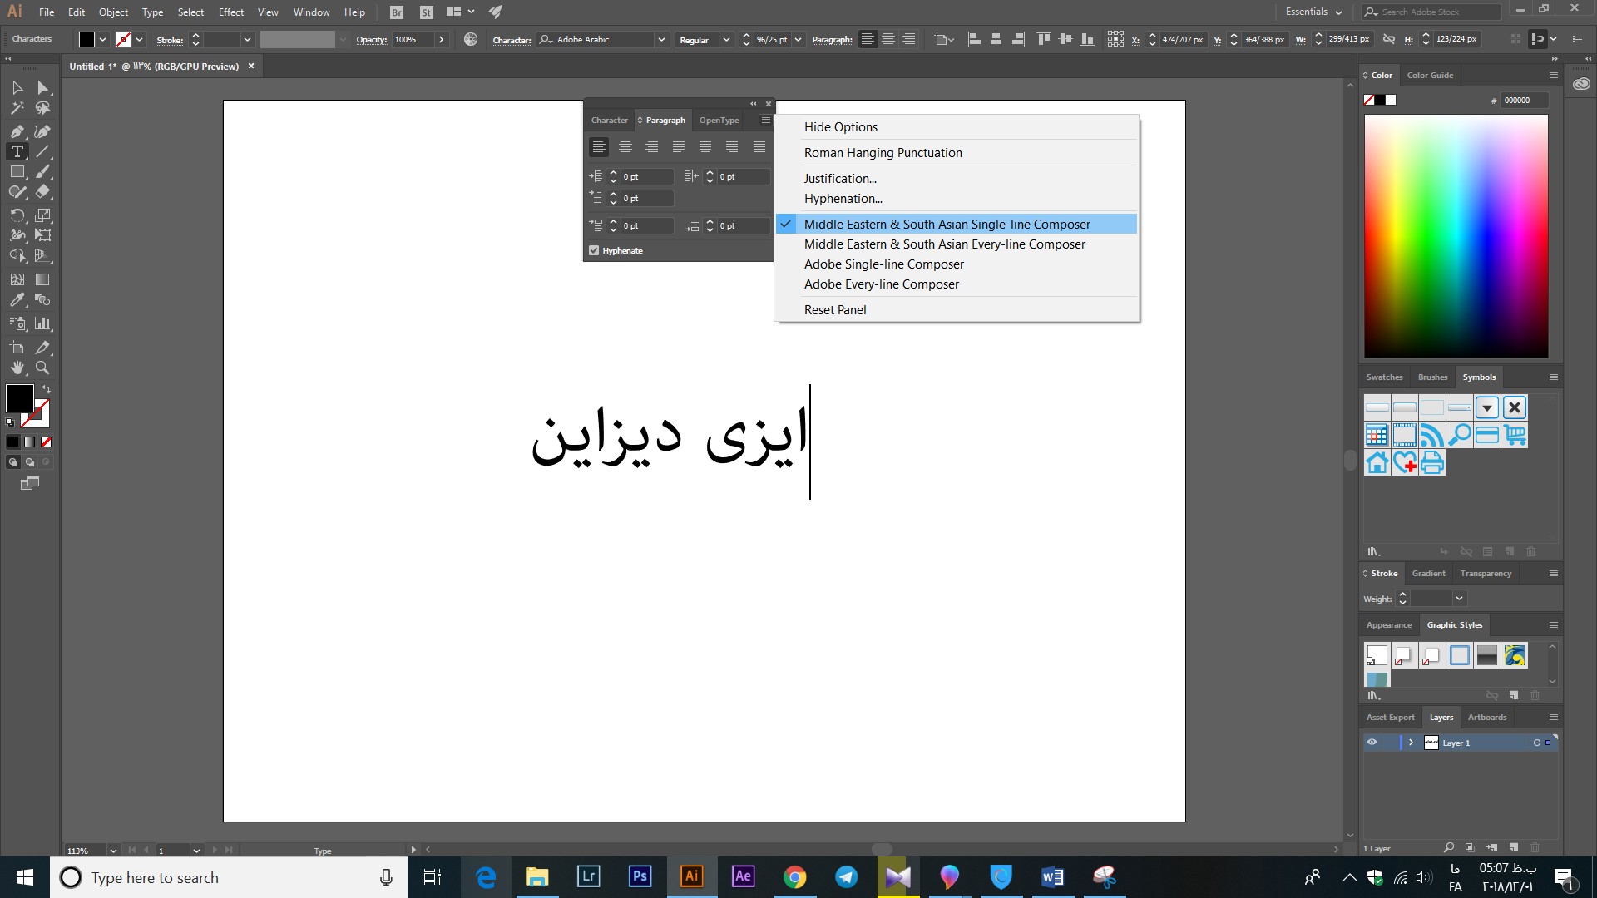Click the large black fill color box
Viewport: 1597px width, 898px height.
[x=19, y=398]
